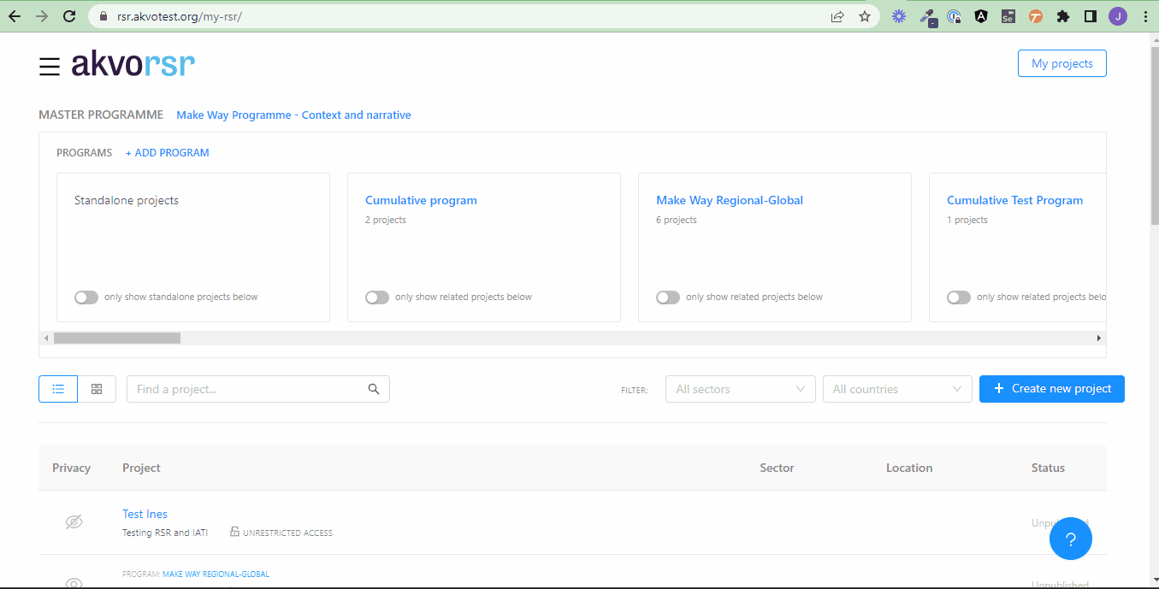1159x589 pixels.
Task: Open the Test Ines project
Action: click(x=145, y=514)
